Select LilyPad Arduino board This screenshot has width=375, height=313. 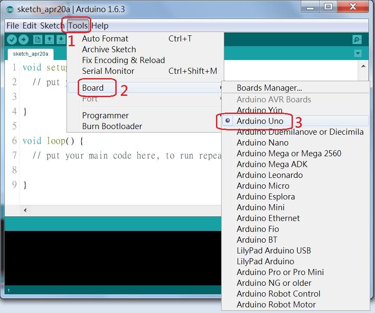[296, 261]
